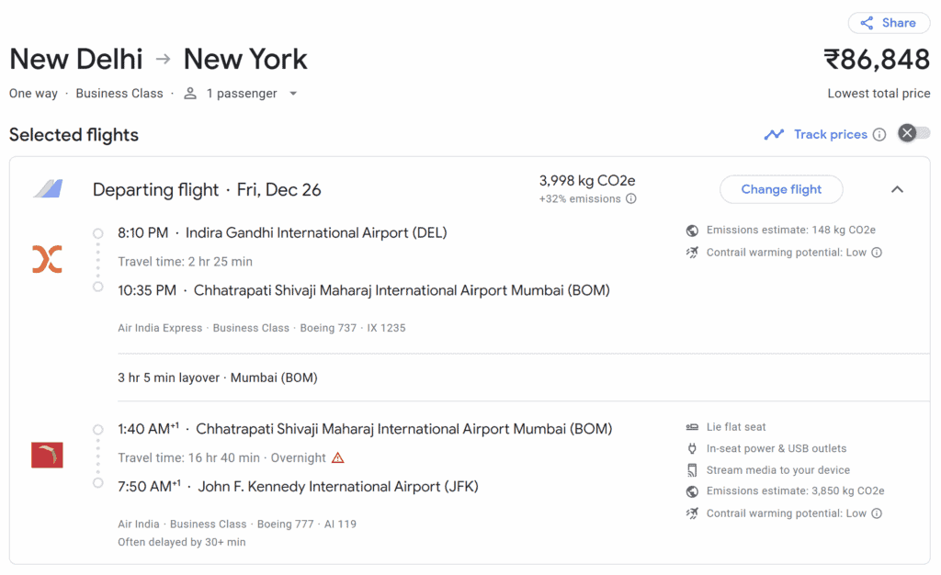
Task: Click the In-seat power & USB outlets icon
Action: pos(692,448)
